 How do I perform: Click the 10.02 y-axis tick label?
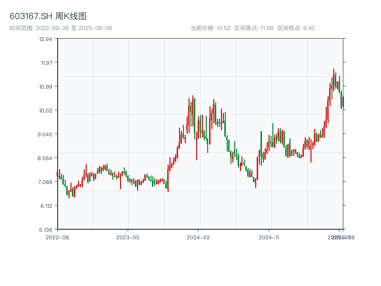[x=45, y=110]
